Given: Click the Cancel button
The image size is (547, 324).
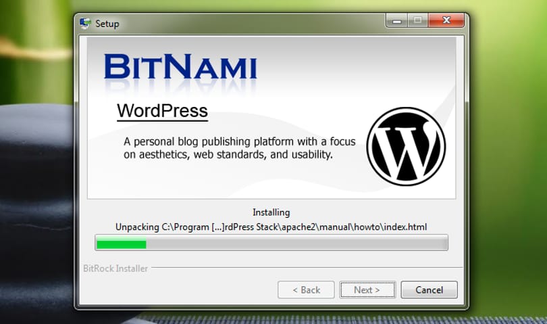Looking at the screenshot, I should point(429,290).
